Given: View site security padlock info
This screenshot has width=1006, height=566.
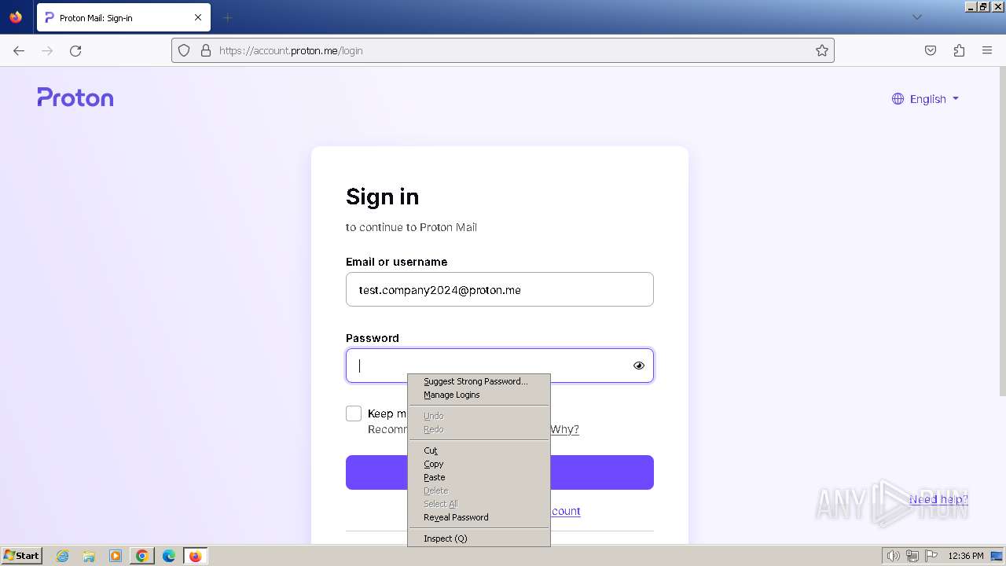Looking at the screenshot, I should click(206, 50).
